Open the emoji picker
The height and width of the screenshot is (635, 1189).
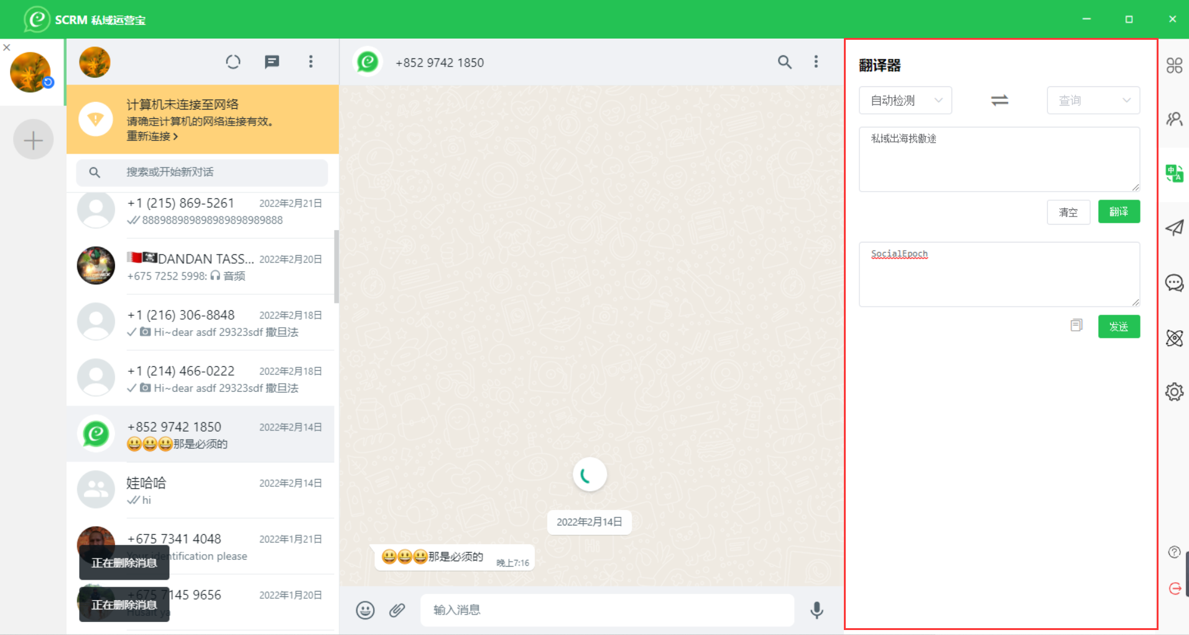click(365, 610)
